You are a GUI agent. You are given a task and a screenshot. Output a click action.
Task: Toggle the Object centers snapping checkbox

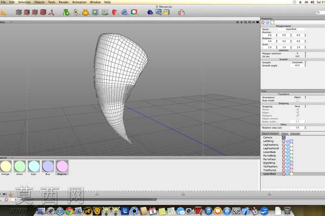click(x=298, y=118)
